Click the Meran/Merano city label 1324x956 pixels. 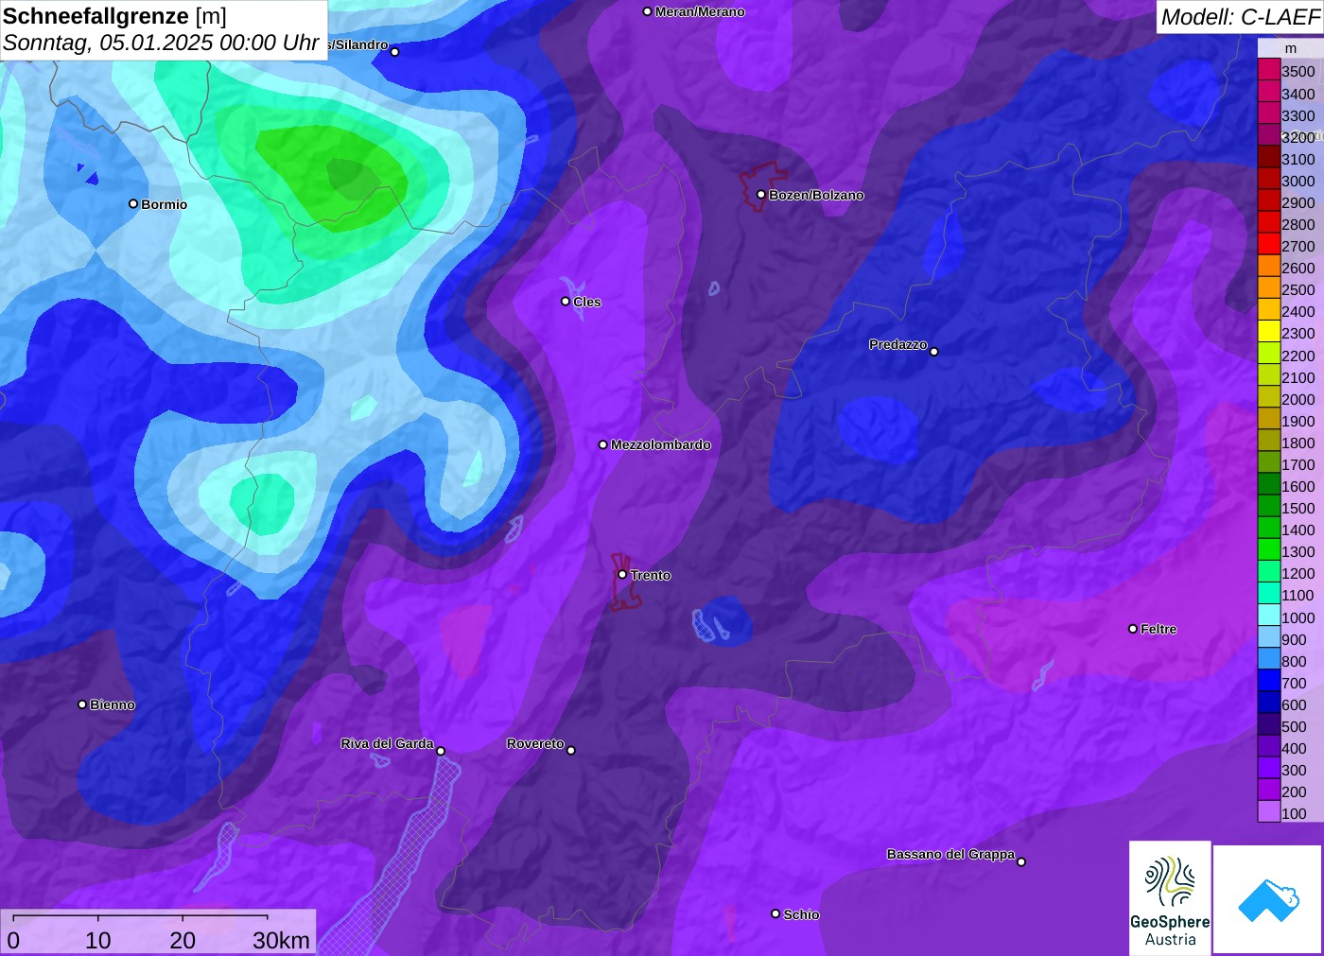(700, 11)
